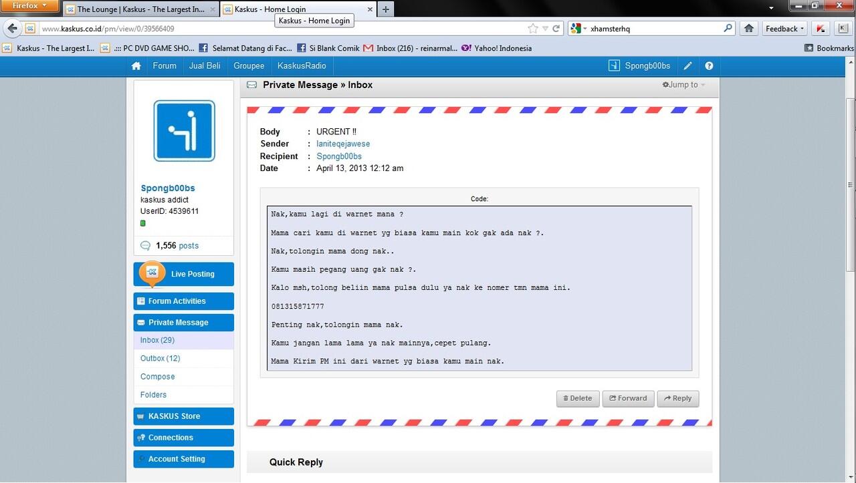Open recipient Spongb00bs profile link

339,156
